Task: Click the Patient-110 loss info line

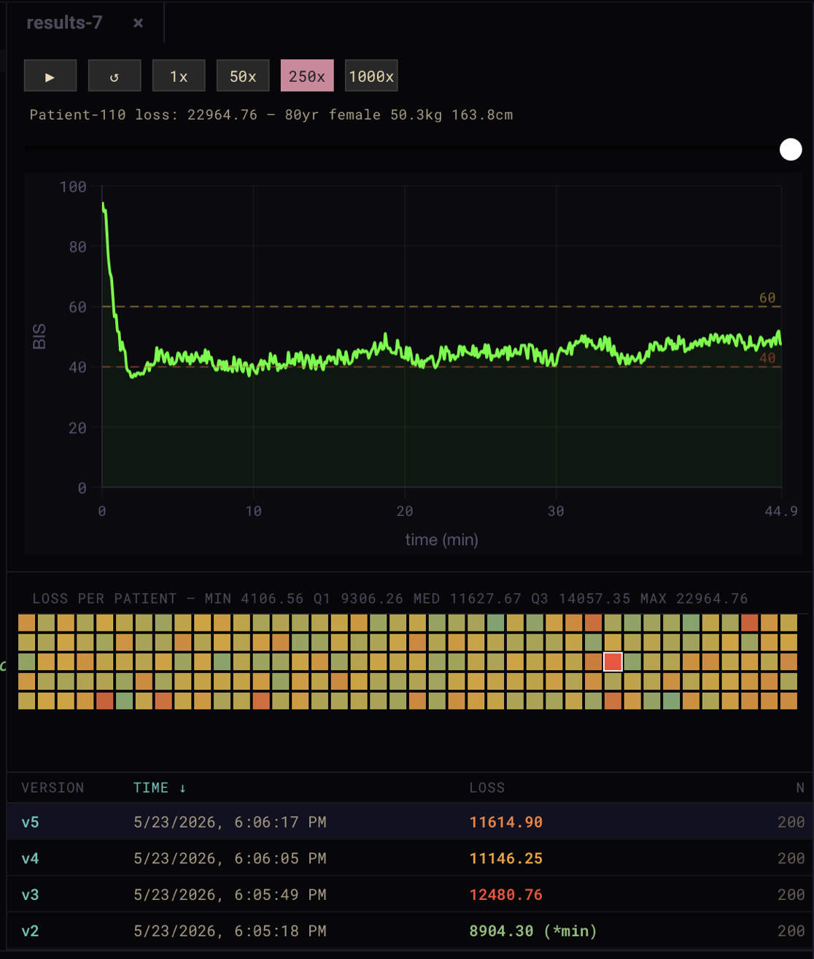Action: click(x=271, y=115)
